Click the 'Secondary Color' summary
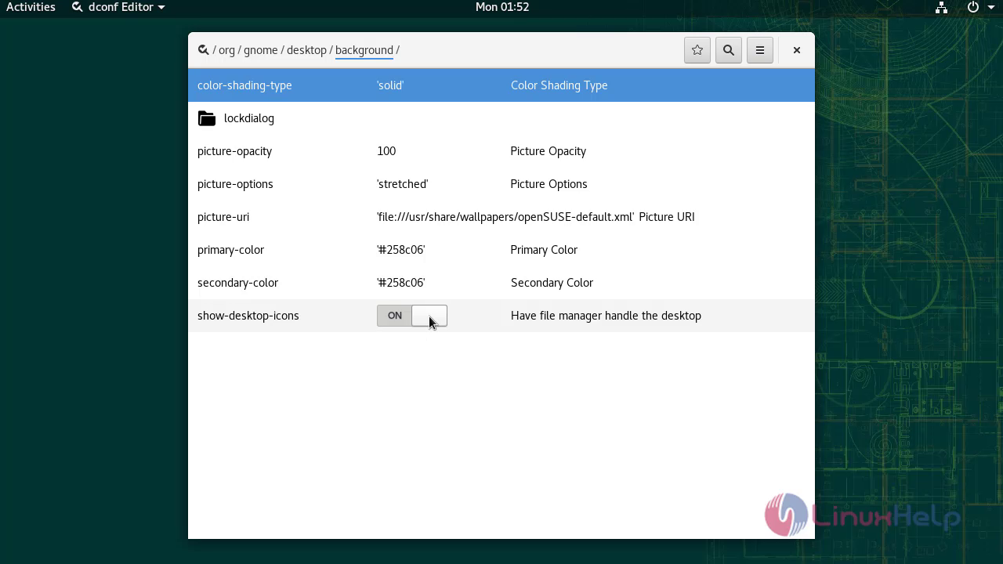 (552, 283)
